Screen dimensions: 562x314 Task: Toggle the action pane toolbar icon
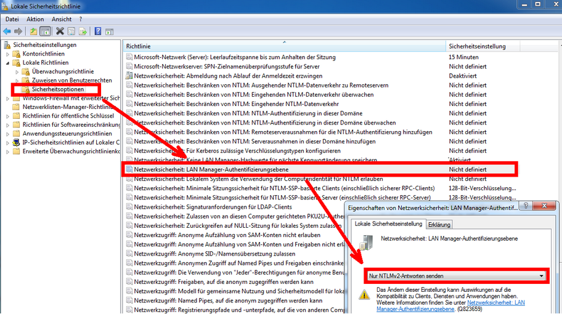tap(109, 31)
